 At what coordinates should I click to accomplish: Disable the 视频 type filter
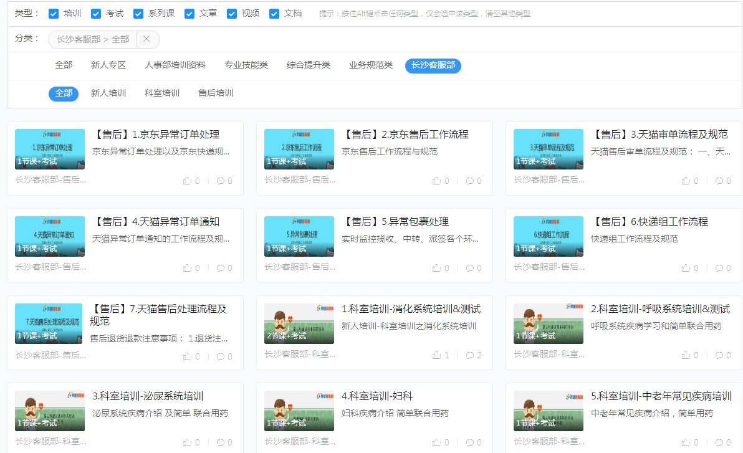[232, 14]
